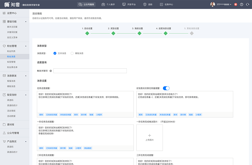
Task: Collapse the 消息群发 section arrow
Action: tap(26, 76)
